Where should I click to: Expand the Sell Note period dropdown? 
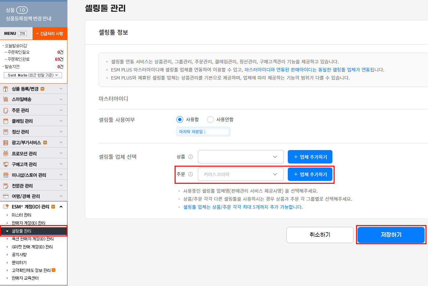pos(33,75)
